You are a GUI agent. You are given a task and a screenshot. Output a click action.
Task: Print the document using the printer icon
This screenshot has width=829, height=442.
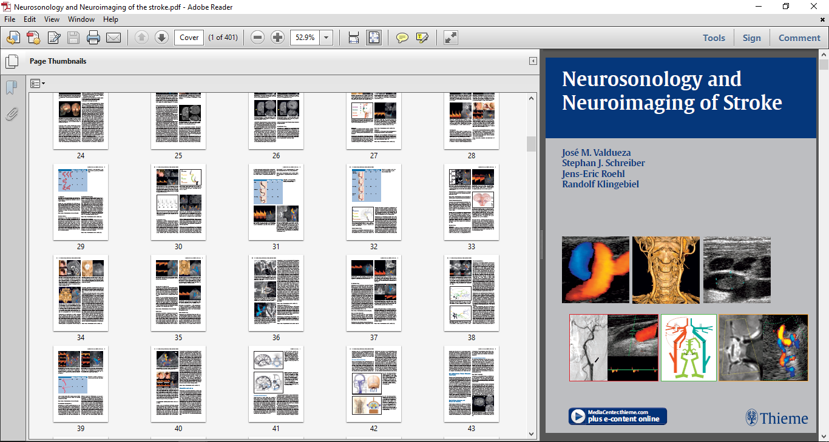coord(93,38)
